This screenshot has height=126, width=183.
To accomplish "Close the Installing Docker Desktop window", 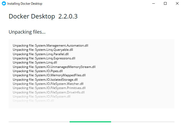I will 177,3.
